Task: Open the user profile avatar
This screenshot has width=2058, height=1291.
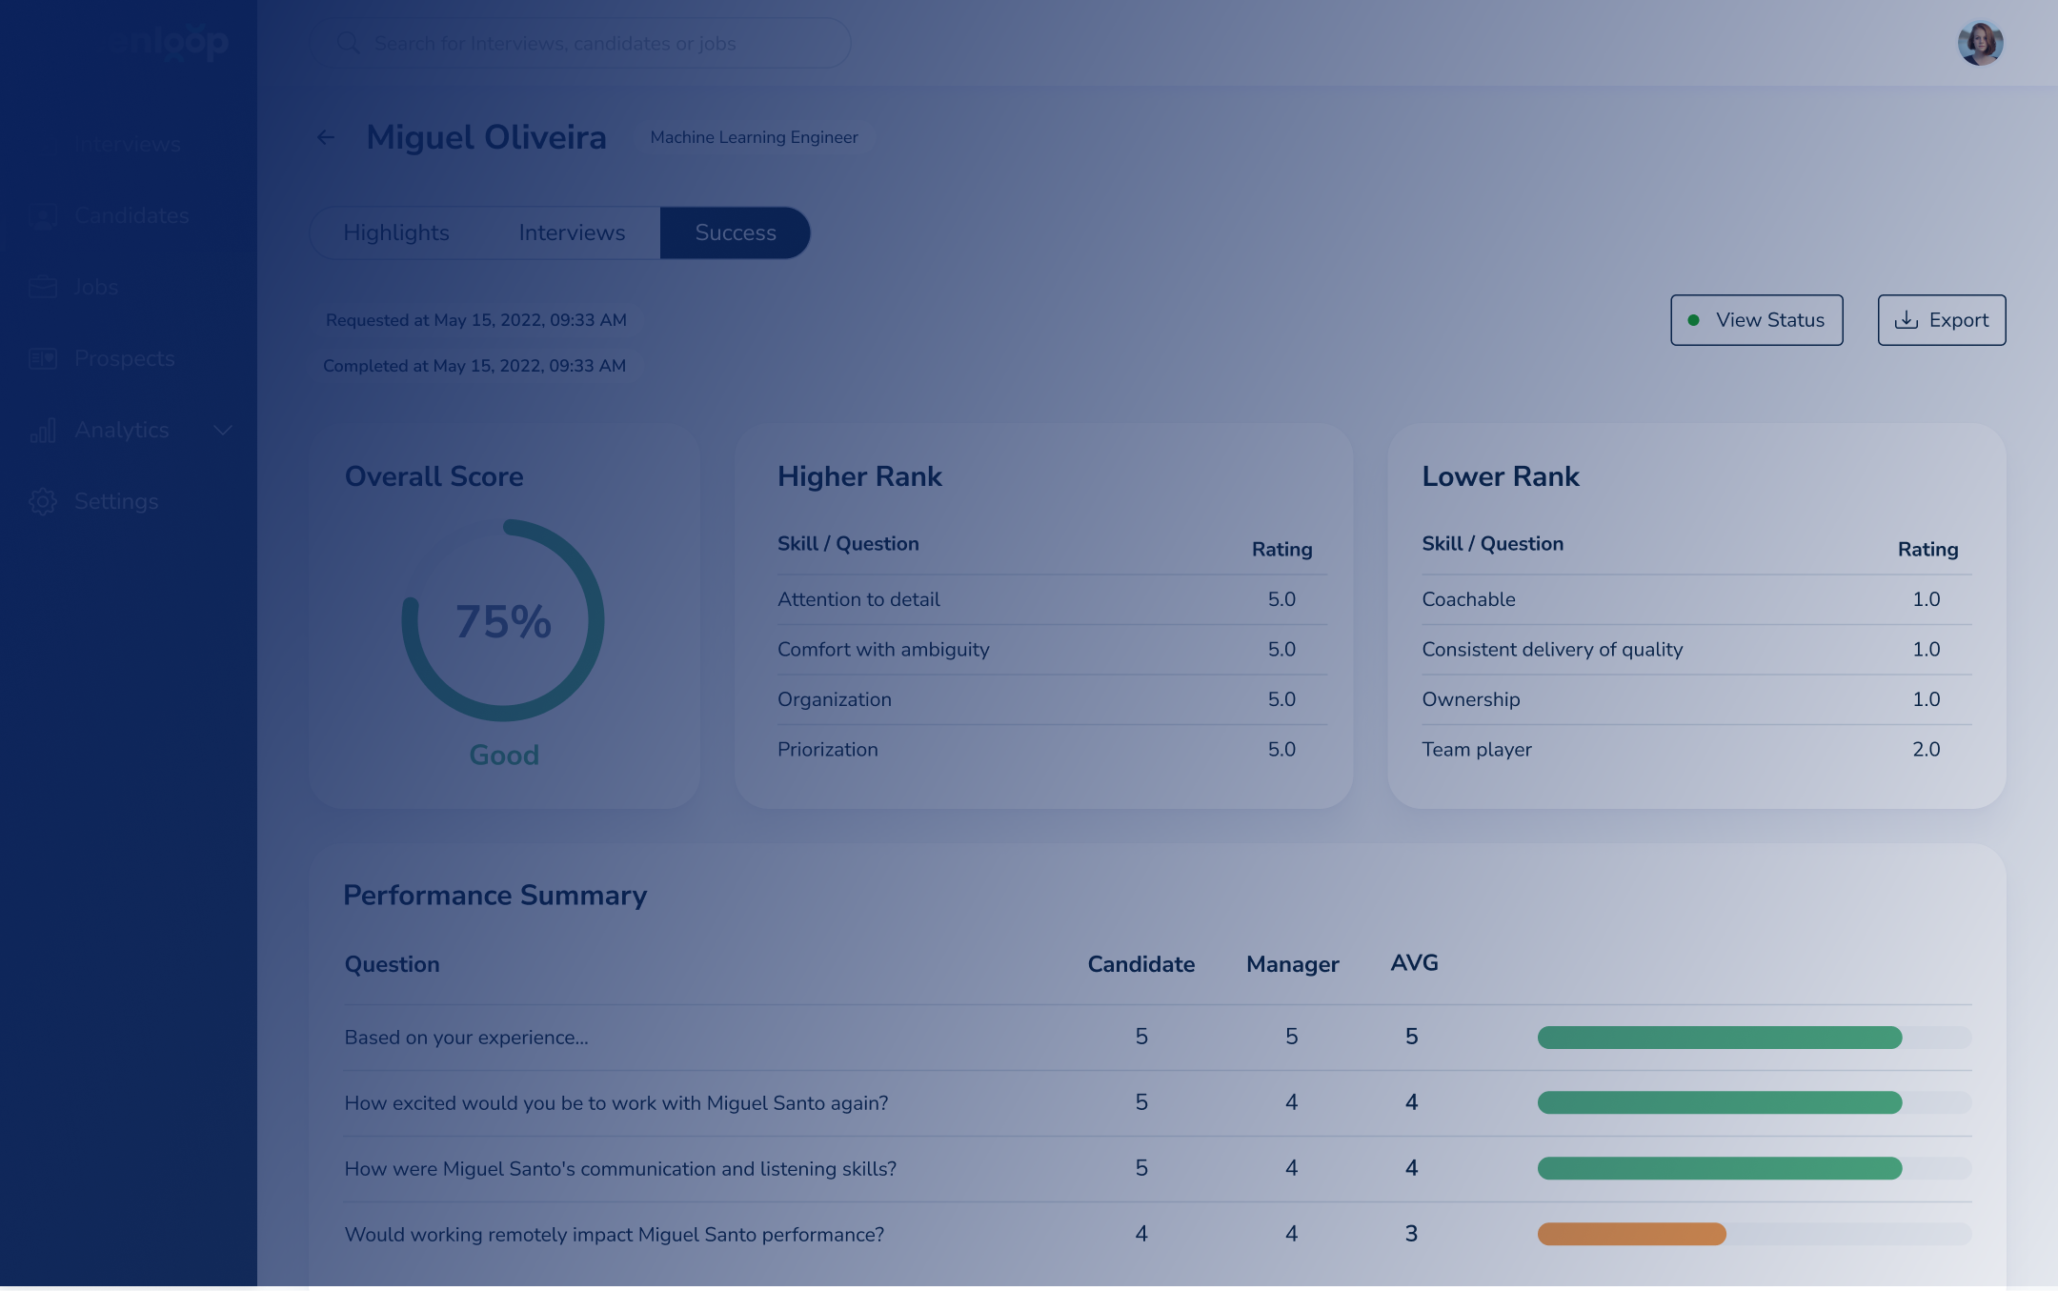Action: [1980, 43]
